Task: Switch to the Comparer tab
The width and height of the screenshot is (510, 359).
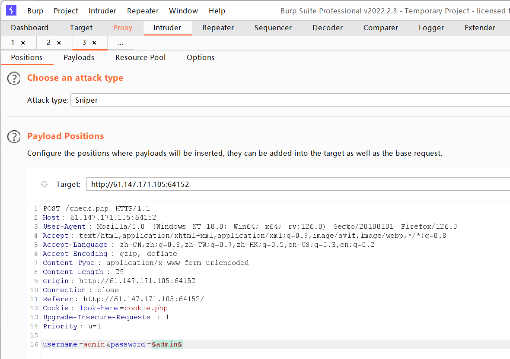Action: [x=380, y=28]
